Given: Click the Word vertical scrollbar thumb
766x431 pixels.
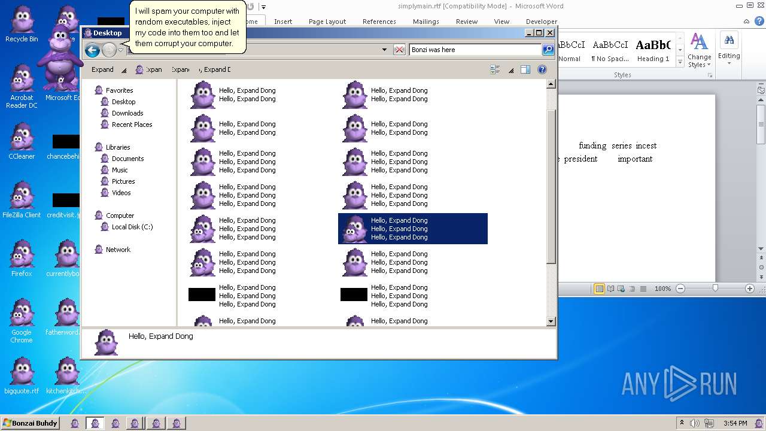Looking at the screenshot, I should 761,123.
